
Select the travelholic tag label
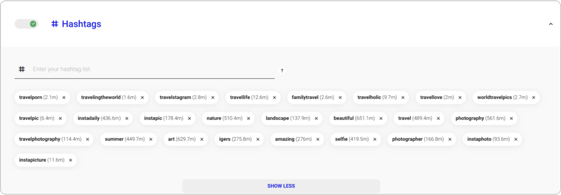point(370,97)
